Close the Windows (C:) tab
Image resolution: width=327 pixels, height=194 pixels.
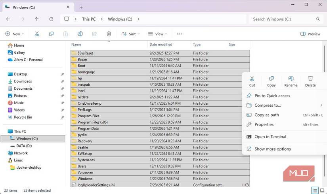[68, 7]
